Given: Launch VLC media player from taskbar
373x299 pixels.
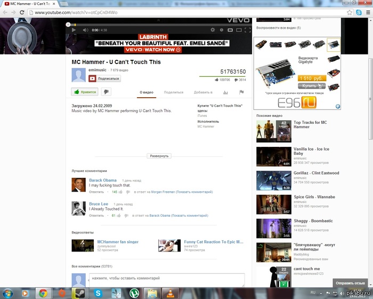Looking at the screenshot, I should pyautogui.click(x=170, y=293).
